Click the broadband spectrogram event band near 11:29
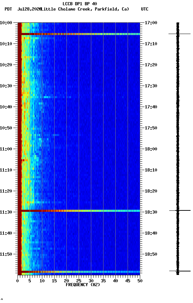 click(x=80, y=211)
